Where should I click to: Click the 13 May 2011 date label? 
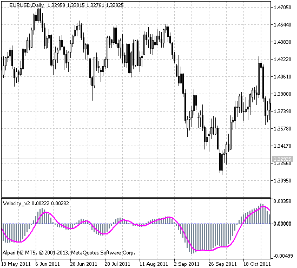click(16, 264)
